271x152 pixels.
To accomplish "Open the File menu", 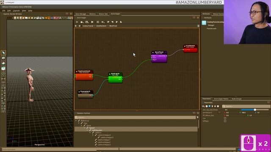I will 4,11.
